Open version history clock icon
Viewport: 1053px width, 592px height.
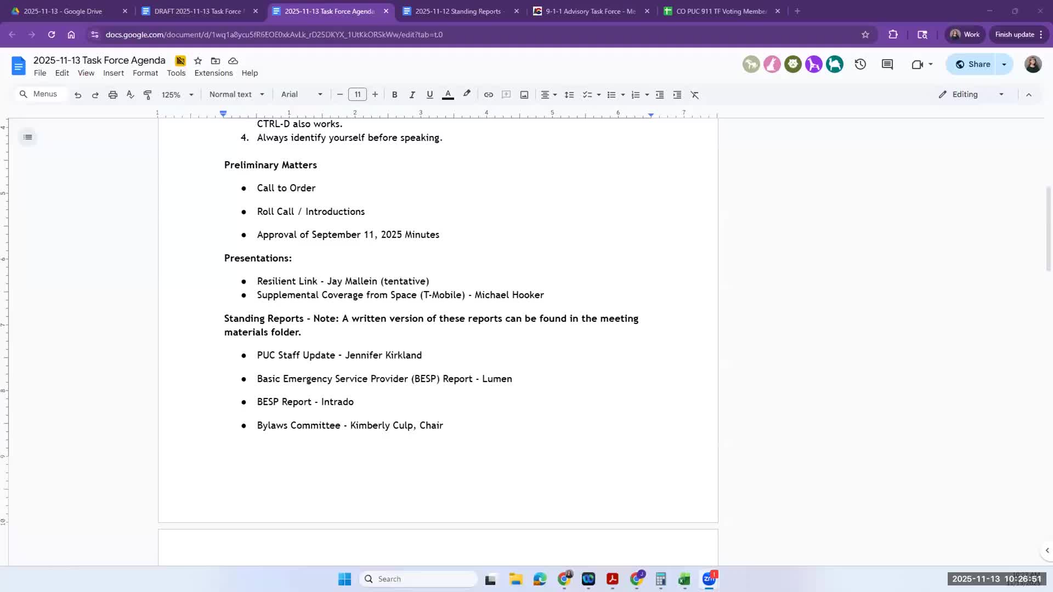[x=860, y=64]
